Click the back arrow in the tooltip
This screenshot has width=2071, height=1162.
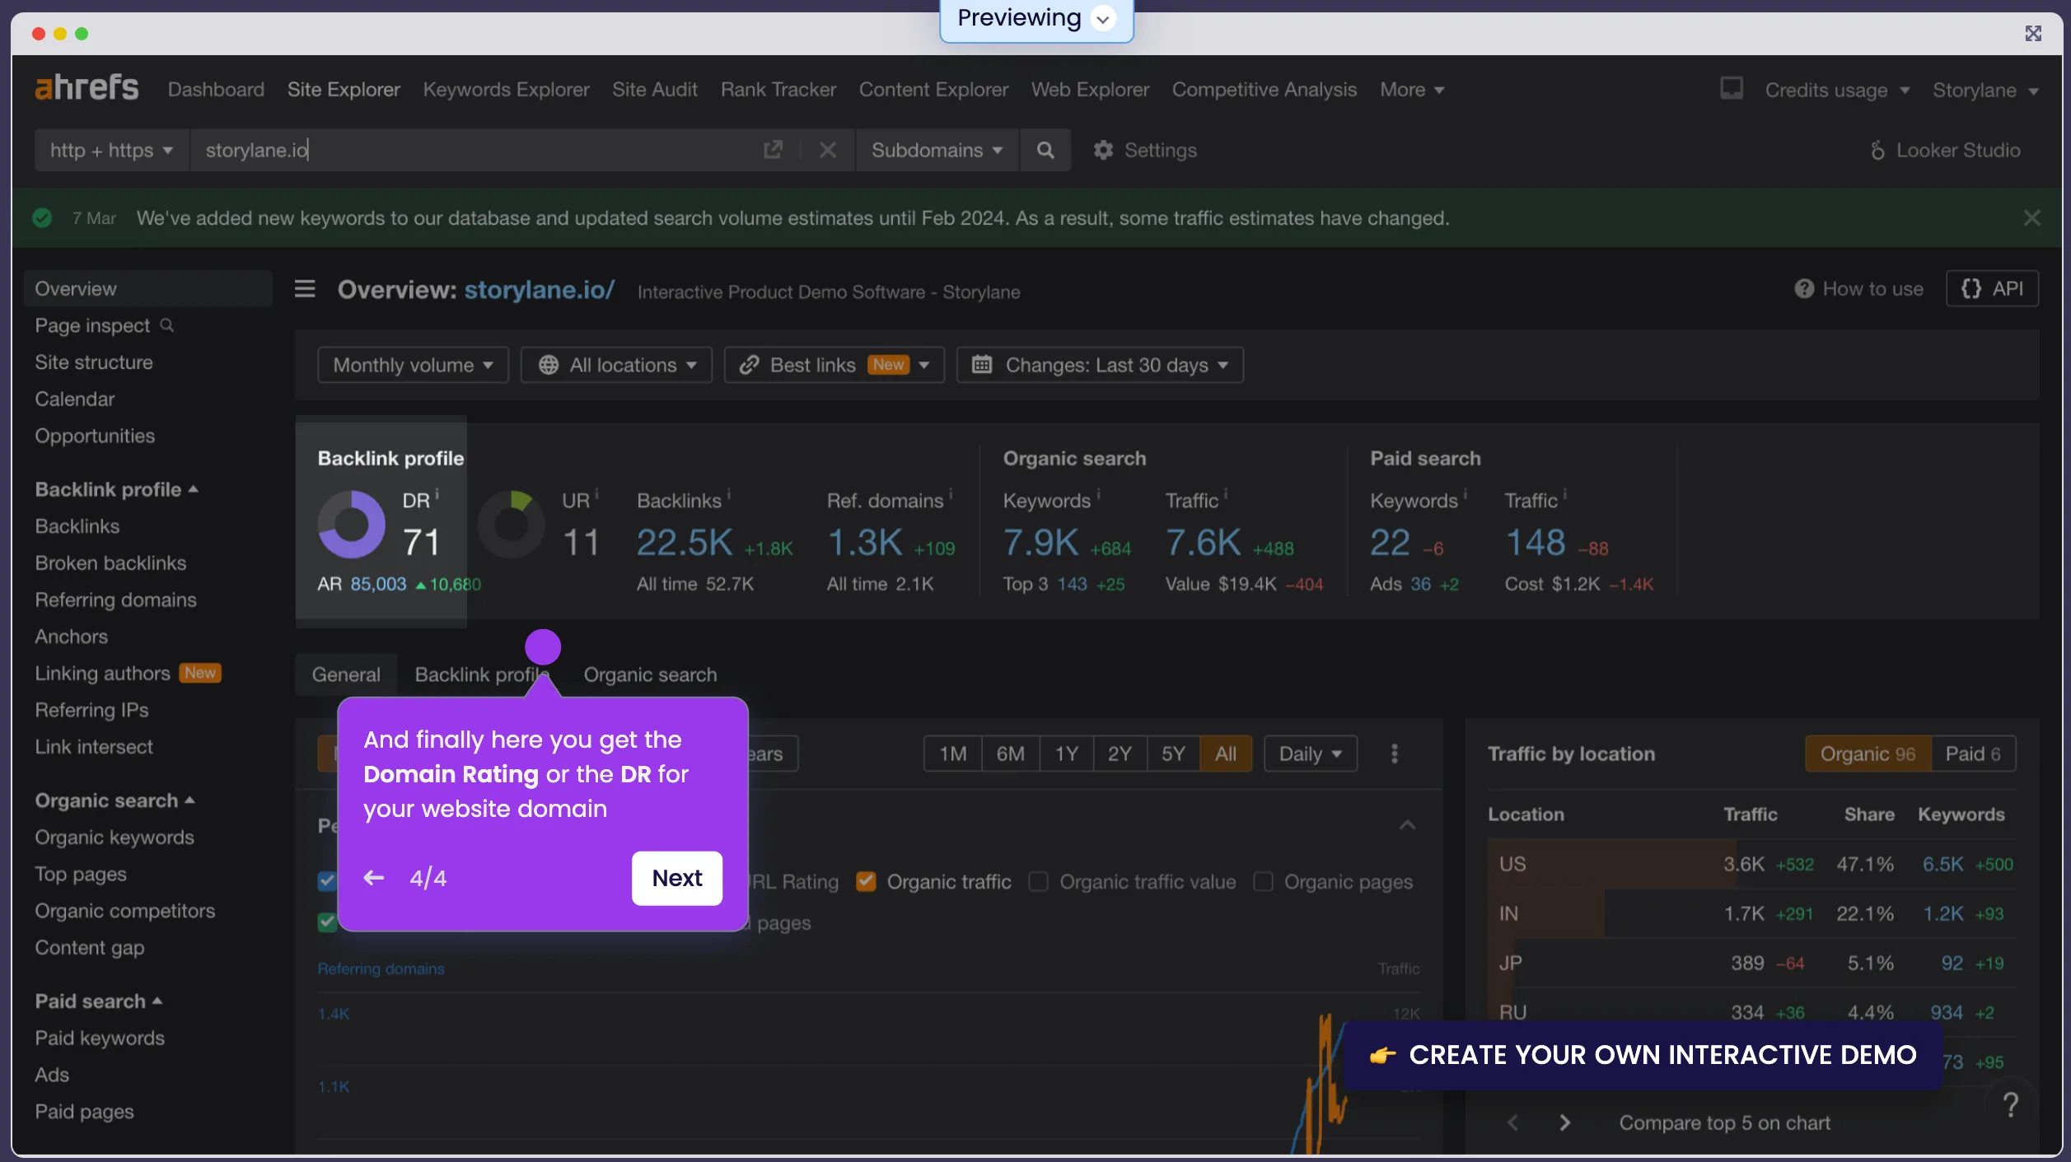[374, 878]
